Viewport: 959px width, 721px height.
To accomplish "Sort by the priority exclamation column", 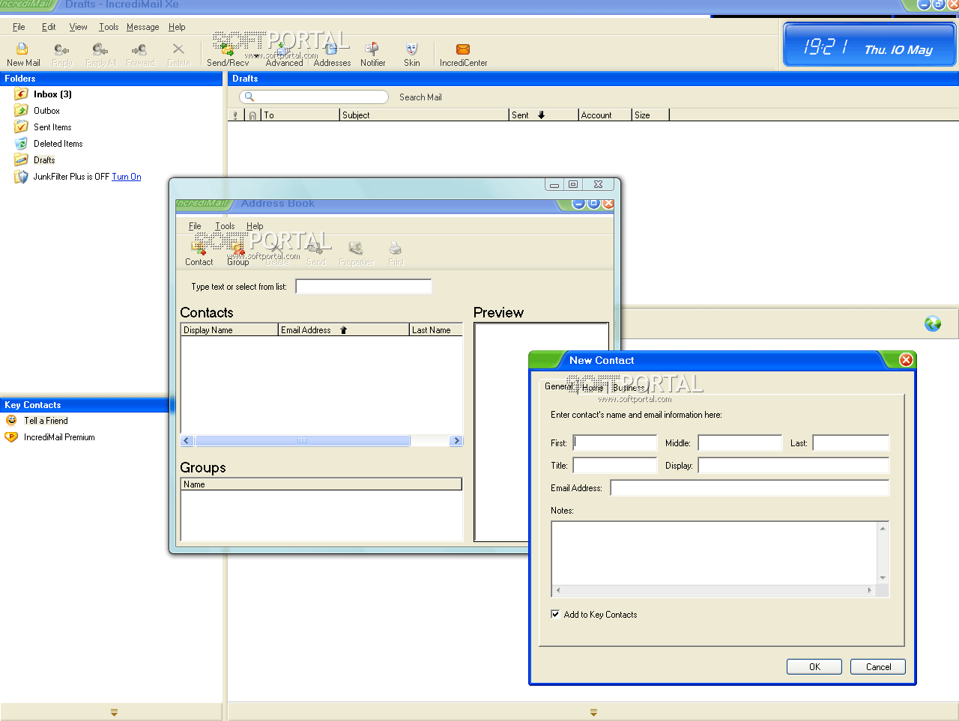I will tap(235, 115).
